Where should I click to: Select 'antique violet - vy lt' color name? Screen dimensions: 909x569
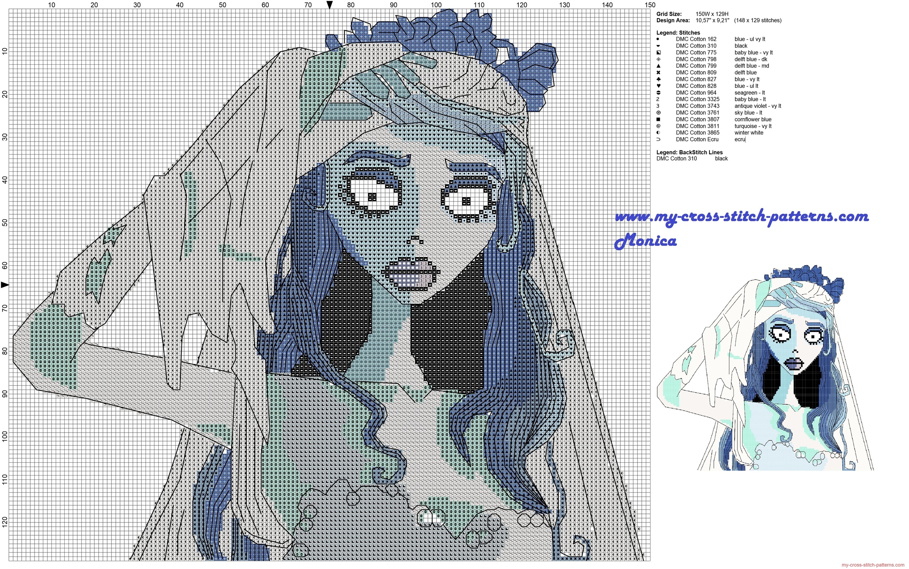pos(757,106)
